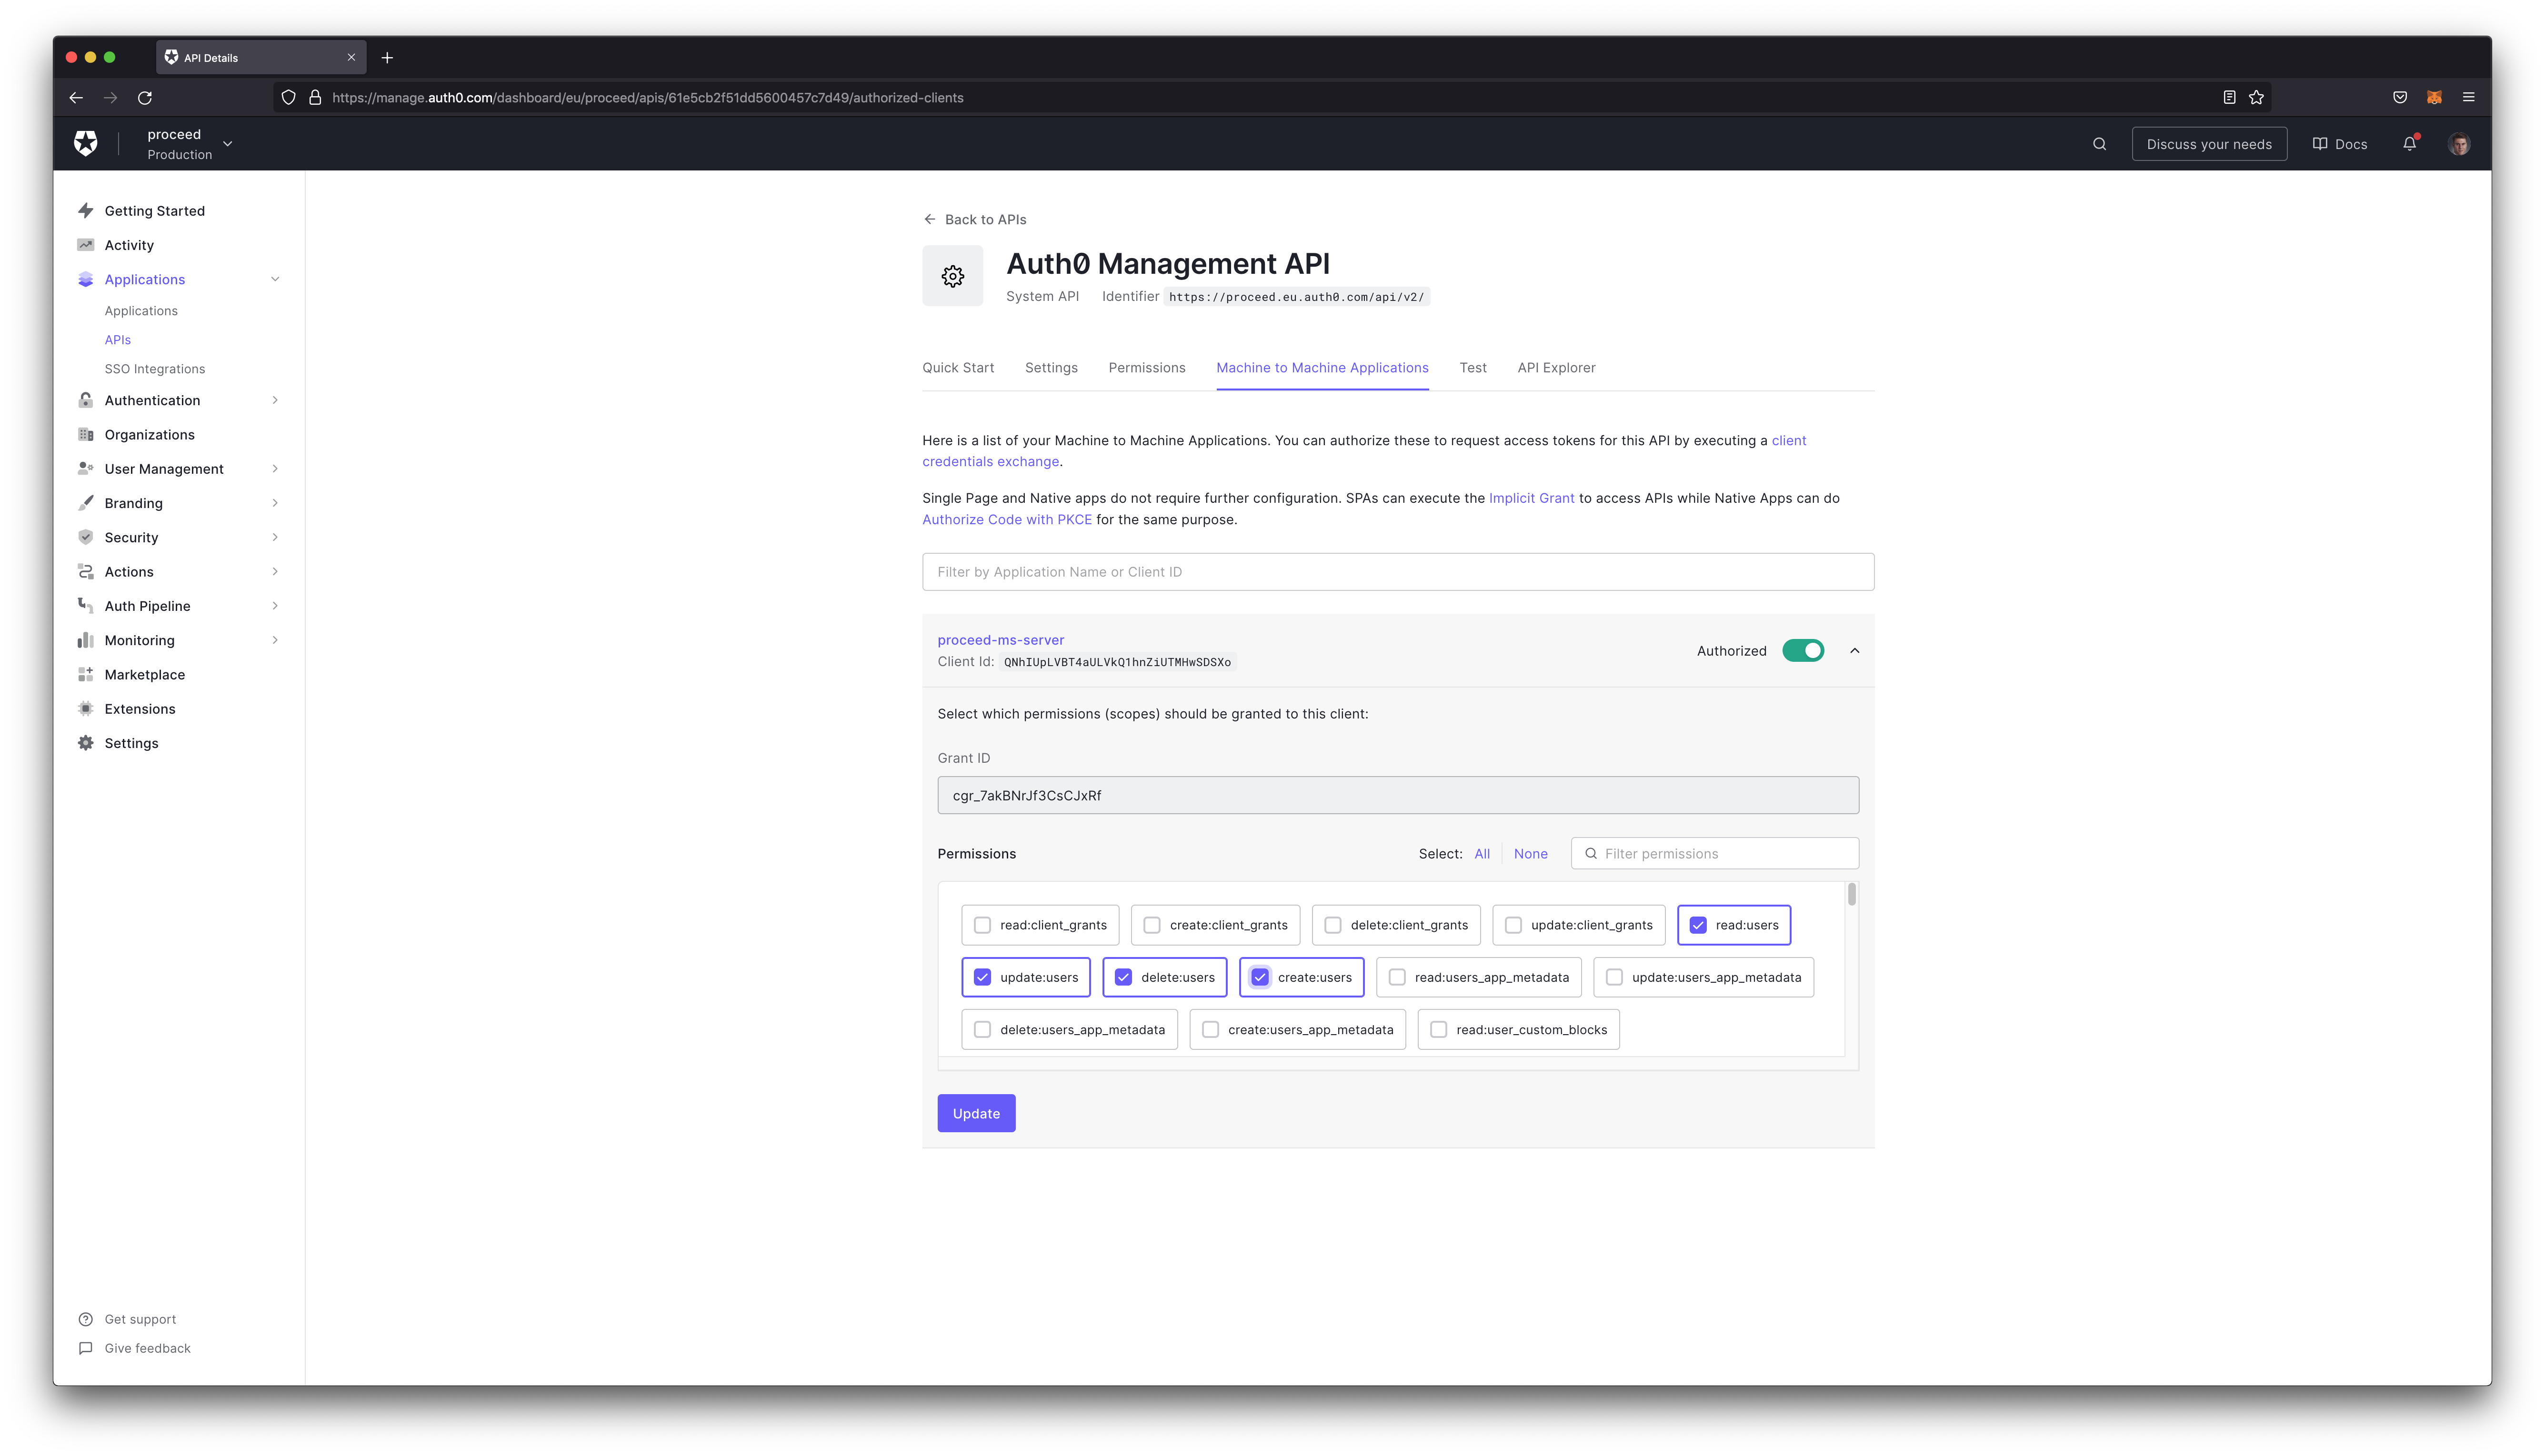2545x1456 pixels.
Task: Click the Getting Started sidebar icon
Action: click(x=84, y=210)
